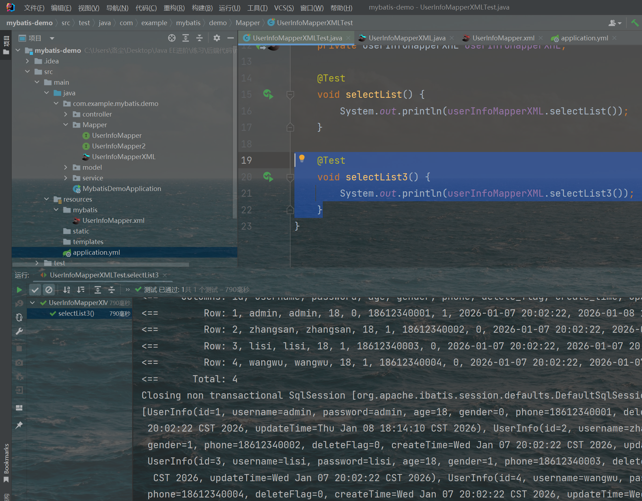Expand the controller package
Viewport: 642px width, 501px height.
66,114
